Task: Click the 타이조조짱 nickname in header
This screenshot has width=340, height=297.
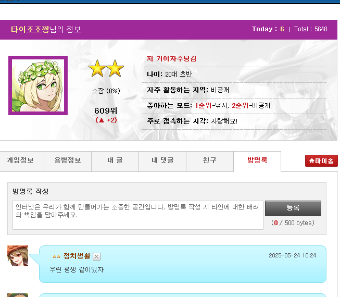Action: point(30,29)
